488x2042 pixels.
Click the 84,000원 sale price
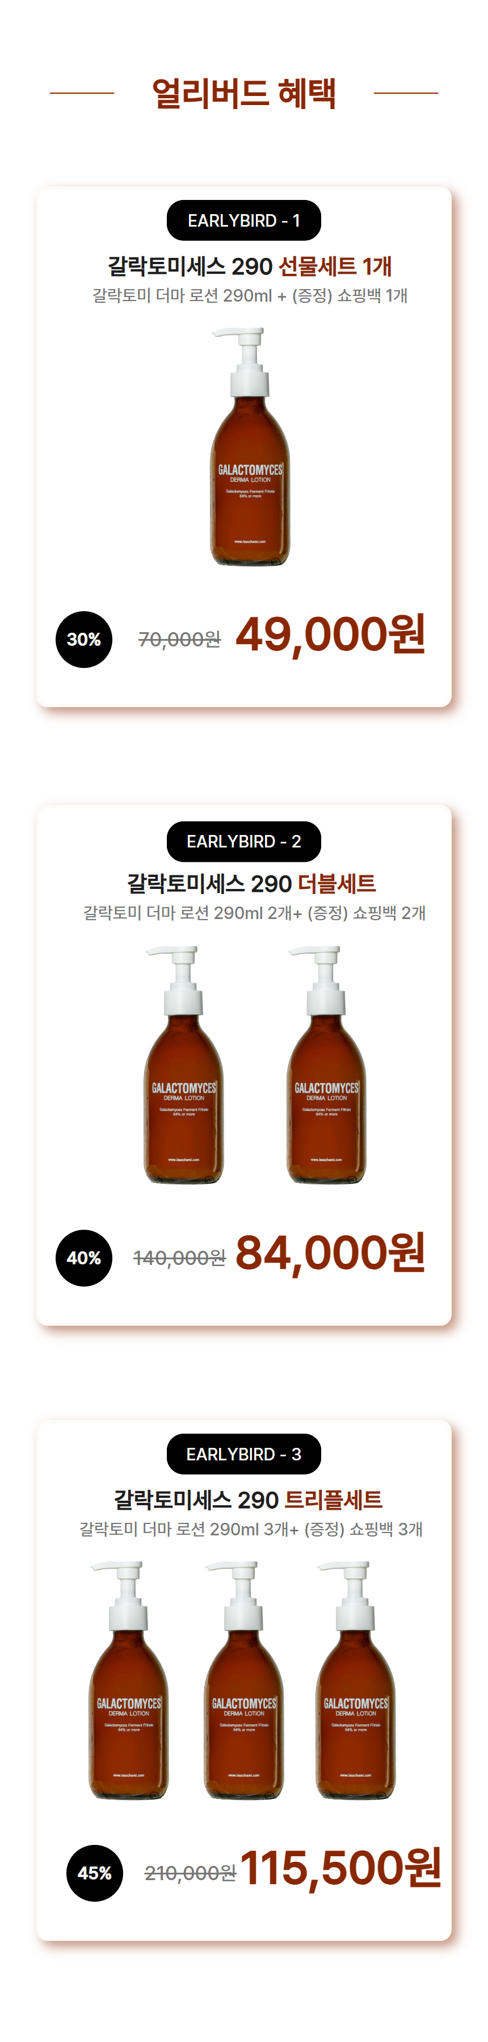pos(330,1253)
